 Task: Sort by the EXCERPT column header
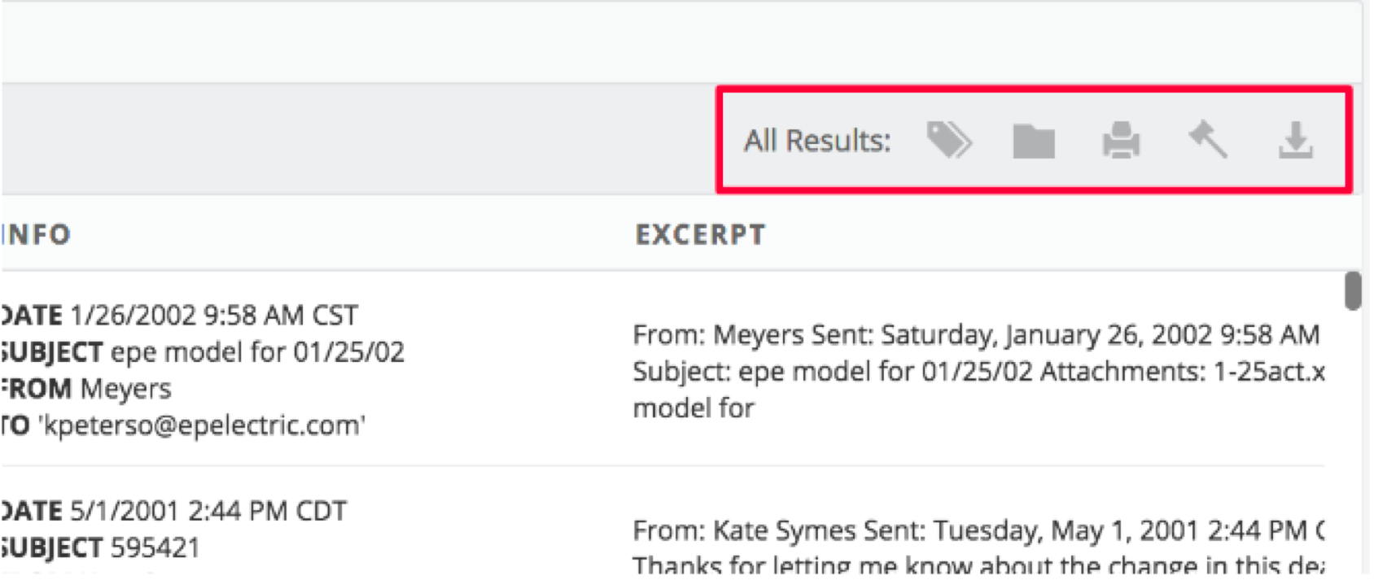[x=701, y=234]
